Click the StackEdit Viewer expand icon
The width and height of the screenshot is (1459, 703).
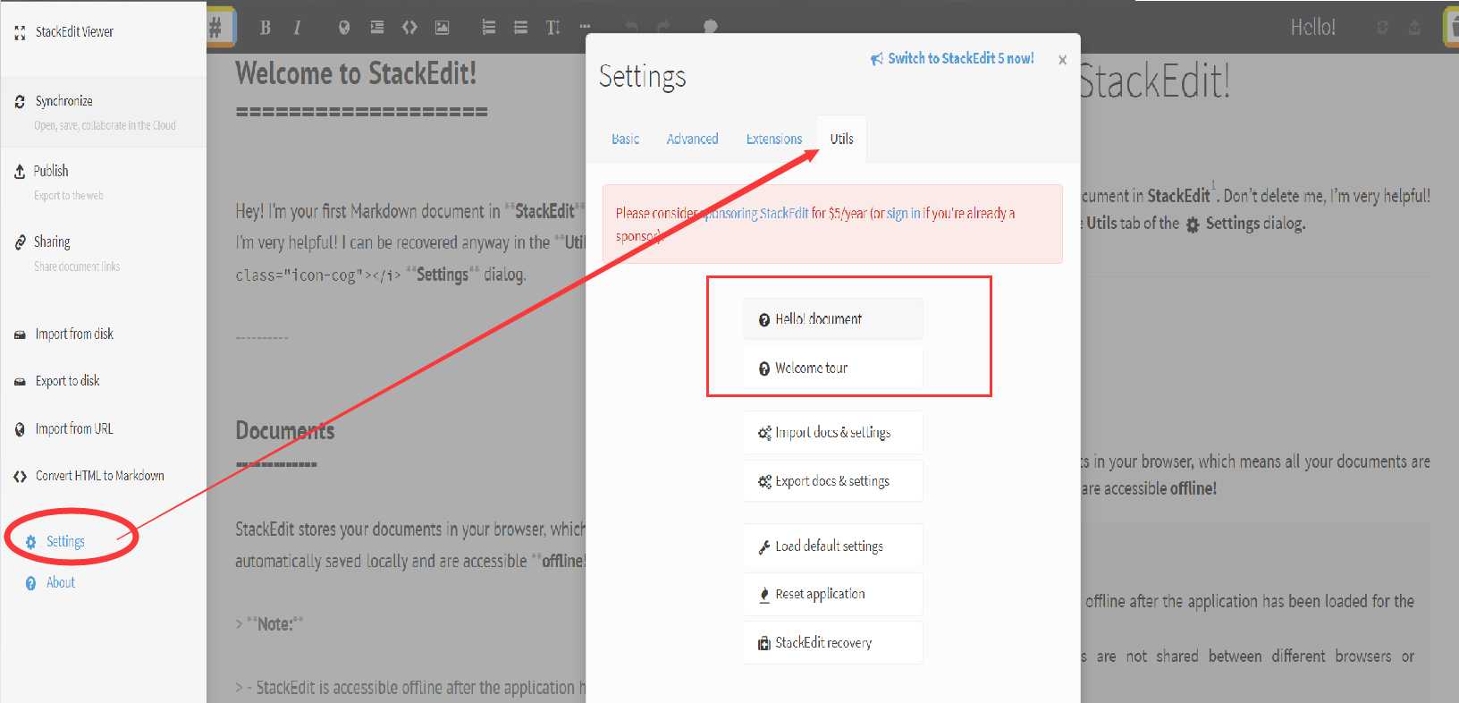click(20, 33)
